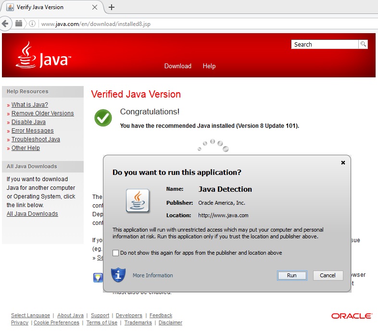The width and height of the screenshot is (378, 333).
Task: Click the Cookie Preferences footer link
Action: pyautogui.click(x=56, y=322)
